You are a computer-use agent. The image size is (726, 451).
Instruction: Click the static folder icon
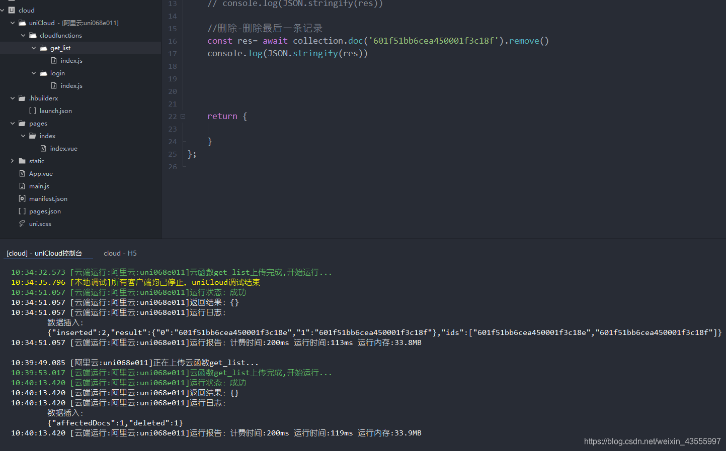(22, 161)
